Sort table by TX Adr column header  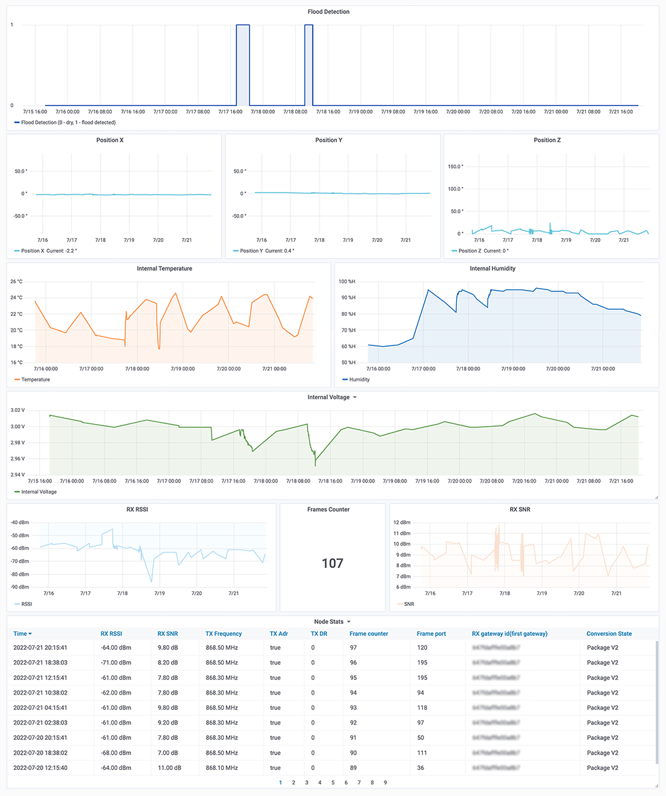click(x=278, y=634)
